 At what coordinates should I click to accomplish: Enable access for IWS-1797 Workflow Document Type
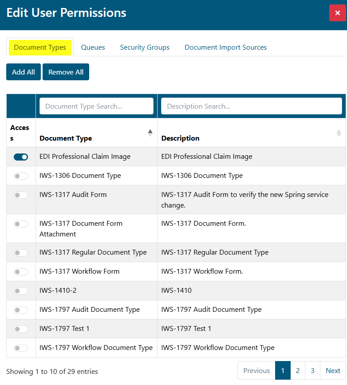point(21,348)
